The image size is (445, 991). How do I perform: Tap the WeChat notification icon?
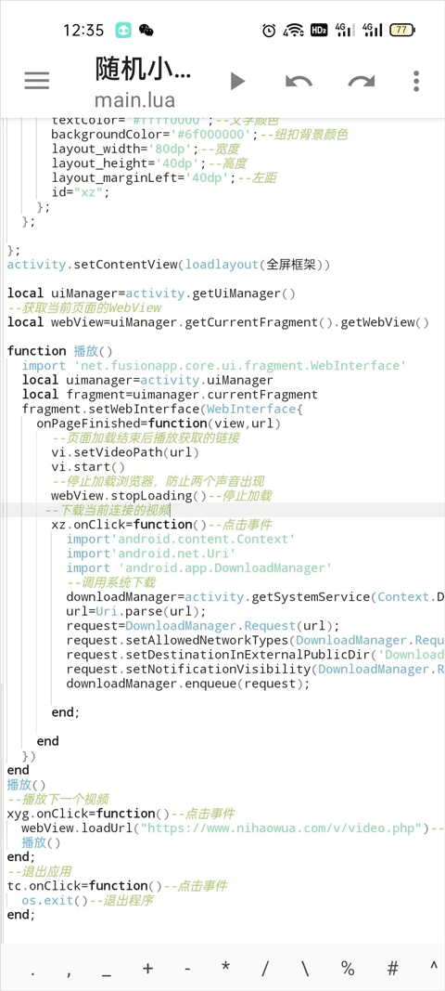pyautogui.click(x=146, y=30)
